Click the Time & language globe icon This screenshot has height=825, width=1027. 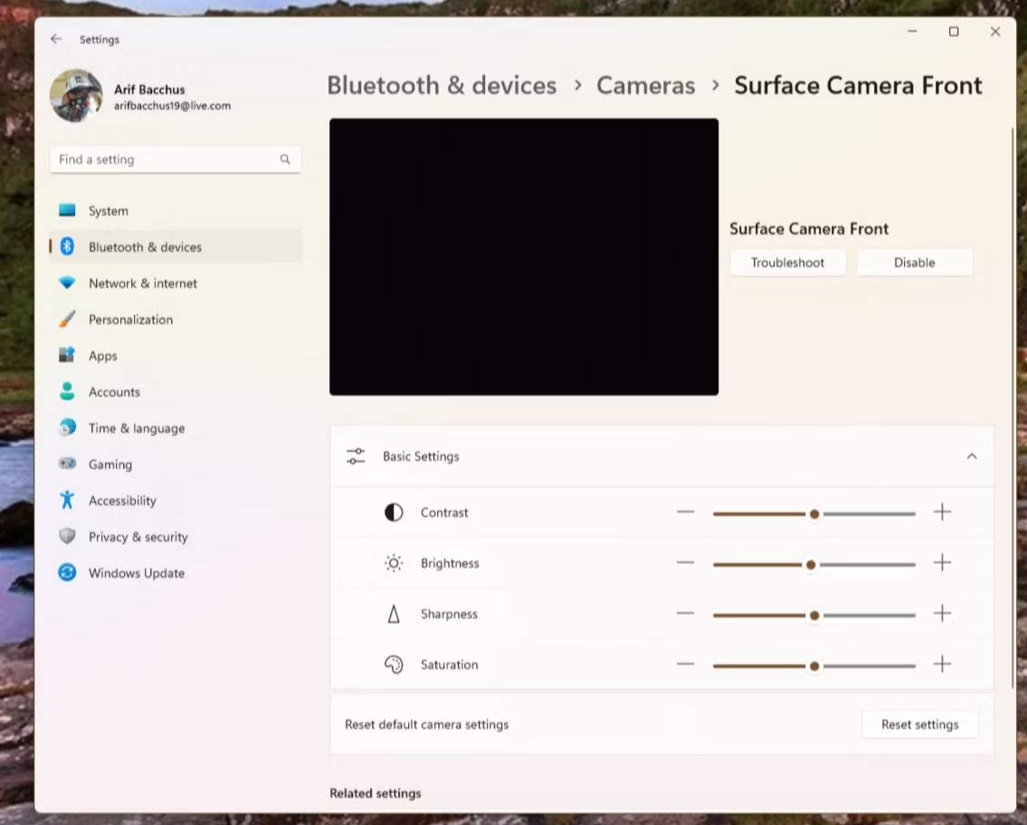pos(67,427)
